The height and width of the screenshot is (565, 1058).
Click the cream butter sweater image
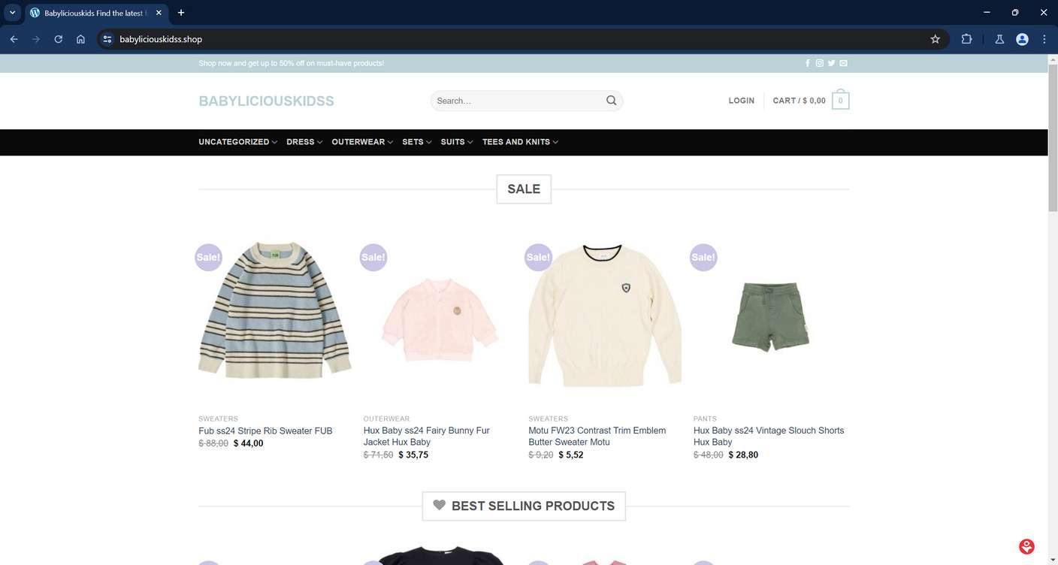[x=605, y=315]
